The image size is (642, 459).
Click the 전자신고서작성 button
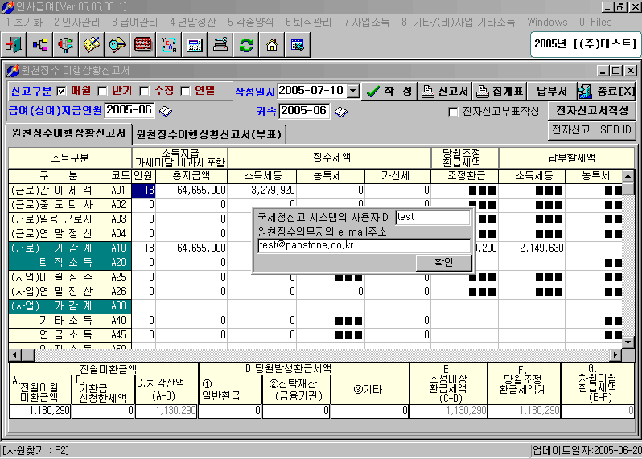pyautogui.click(x=592, y=110)
